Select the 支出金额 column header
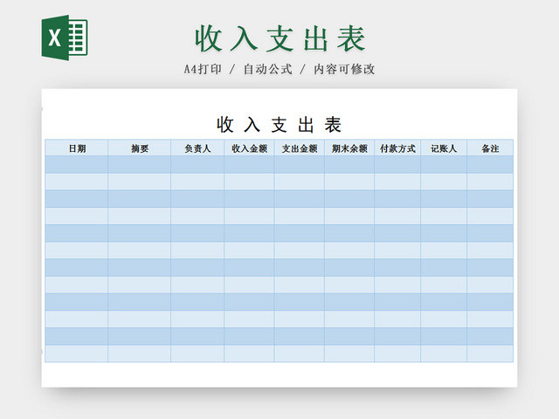Screen dimensions: 559x419 pos(300,148)
